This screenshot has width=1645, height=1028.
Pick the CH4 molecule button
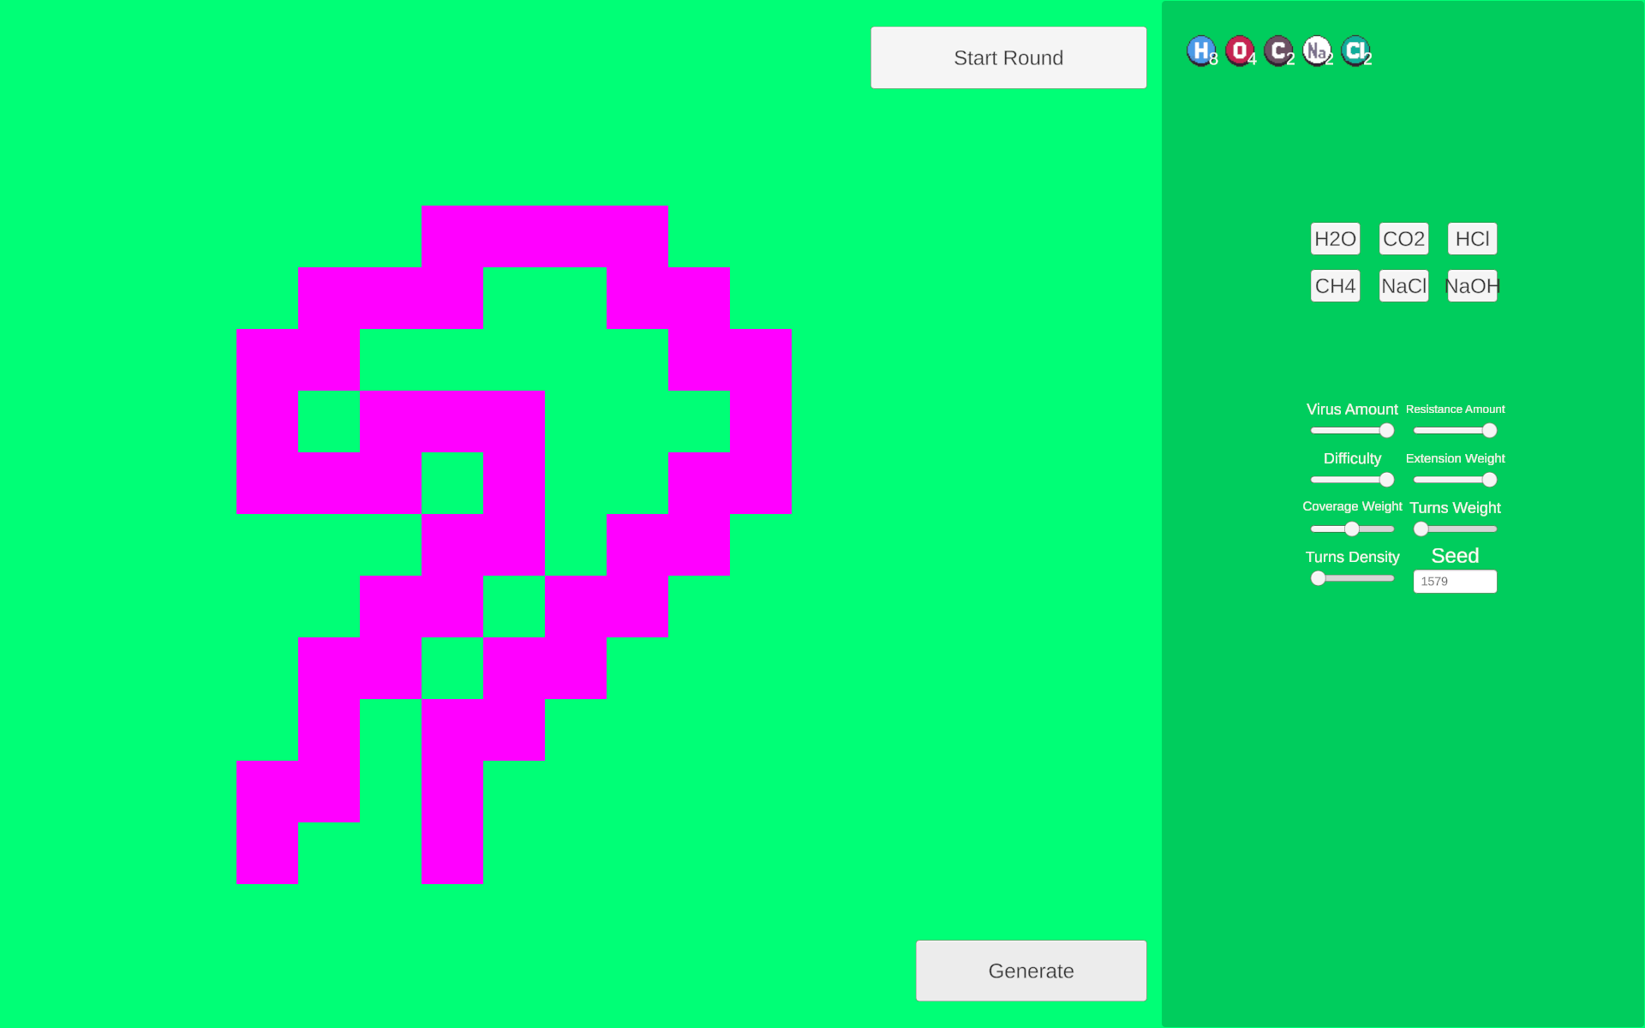point(1335,286)
